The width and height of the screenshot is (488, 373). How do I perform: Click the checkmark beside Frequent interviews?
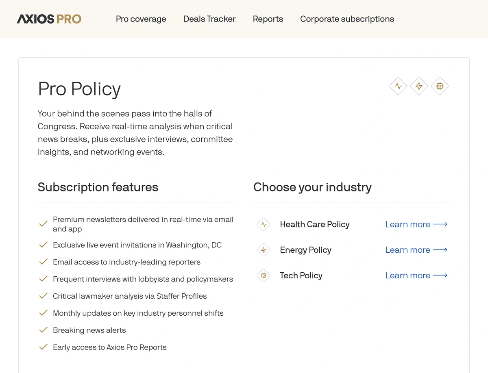(43, 279)
